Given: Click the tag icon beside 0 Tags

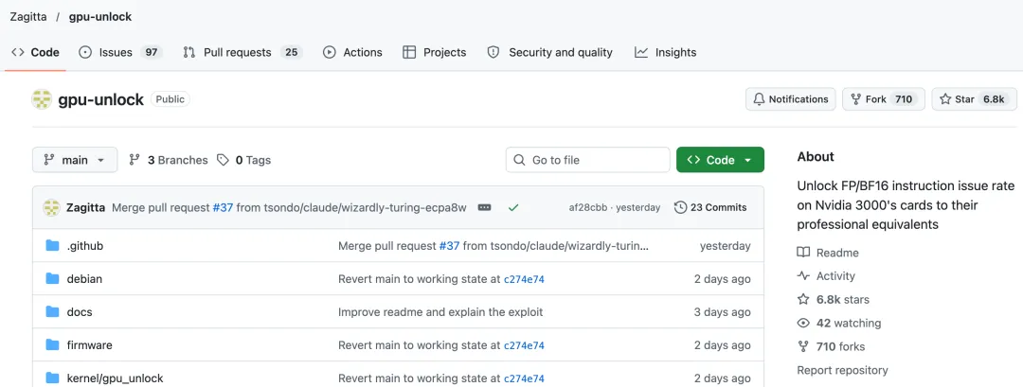Looking at the screenshot, I should pyautogui.click(x=224, y=160).
